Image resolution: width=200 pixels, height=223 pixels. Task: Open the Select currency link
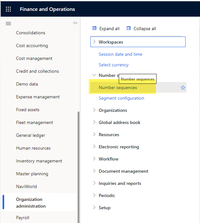(114, 65)
